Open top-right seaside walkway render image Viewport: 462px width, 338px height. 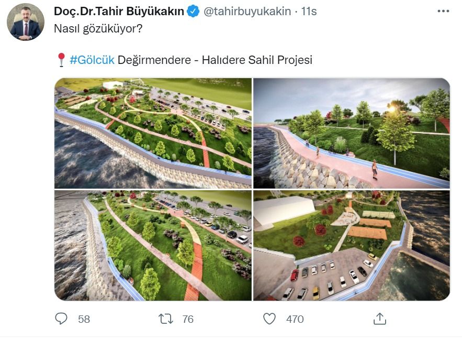coord(352,133)
